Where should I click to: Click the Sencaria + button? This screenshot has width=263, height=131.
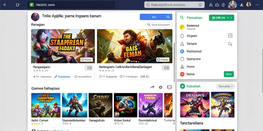click(225, 86)
